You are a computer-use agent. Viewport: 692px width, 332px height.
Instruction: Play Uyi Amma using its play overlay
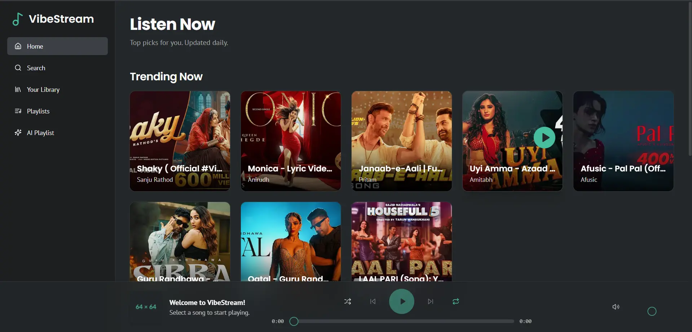545,137
